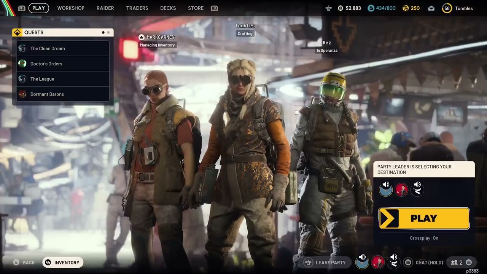Click the Doctor's Orders quest icon
Viewport: 487px width, 274px height.
tap(22, 64)
